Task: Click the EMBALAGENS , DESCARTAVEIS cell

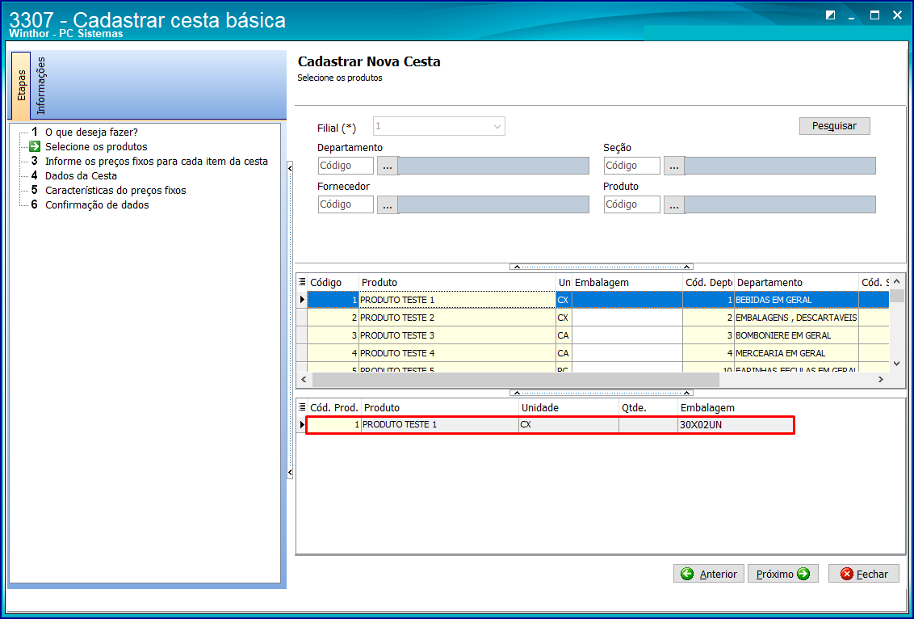Action: pyautogui.click(x=796, y=318)
